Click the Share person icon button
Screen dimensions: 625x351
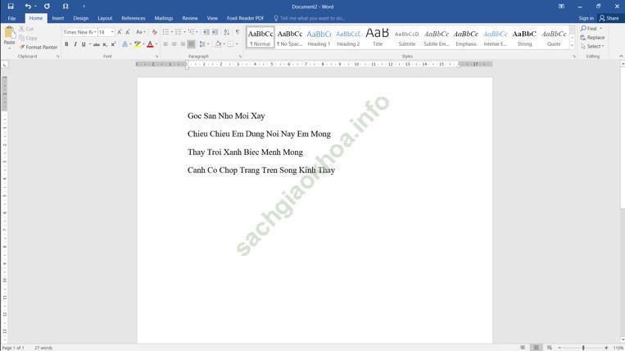pos(609,18)
